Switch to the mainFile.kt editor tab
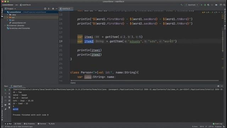 (66, 9)
